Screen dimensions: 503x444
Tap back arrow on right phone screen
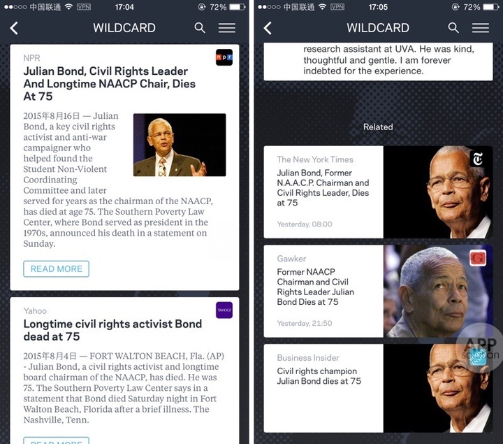click(x=268, y=28)
